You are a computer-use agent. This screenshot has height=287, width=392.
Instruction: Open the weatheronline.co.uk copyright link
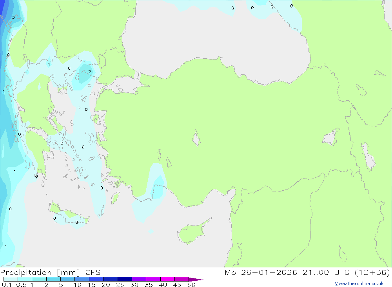click(x=359, y=283)
